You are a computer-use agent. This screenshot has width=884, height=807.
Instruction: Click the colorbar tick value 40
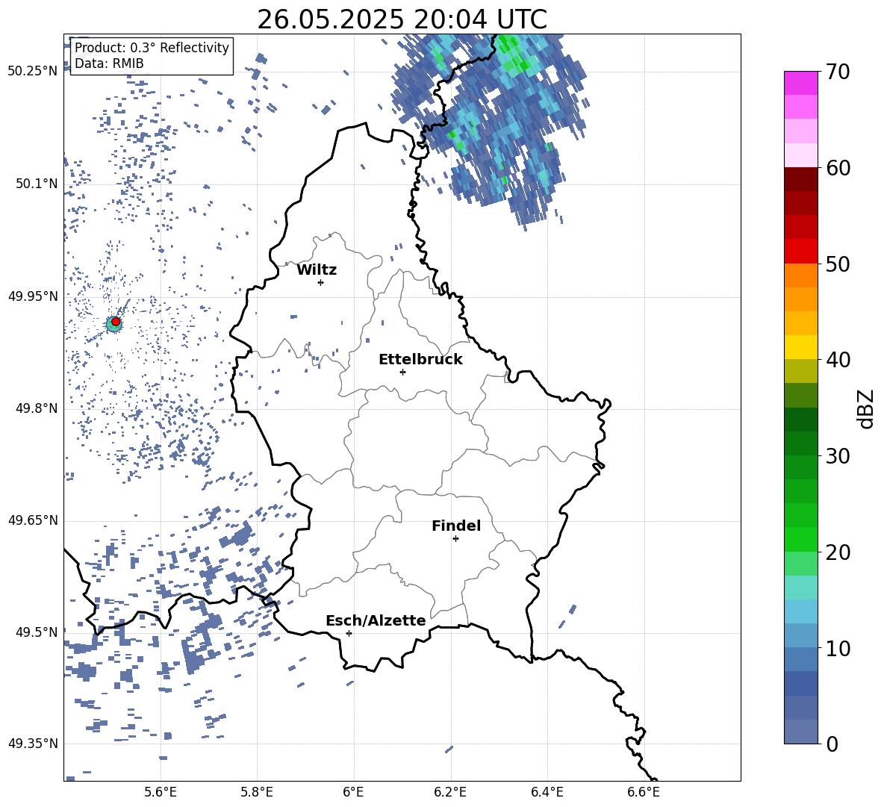(838, 360)
